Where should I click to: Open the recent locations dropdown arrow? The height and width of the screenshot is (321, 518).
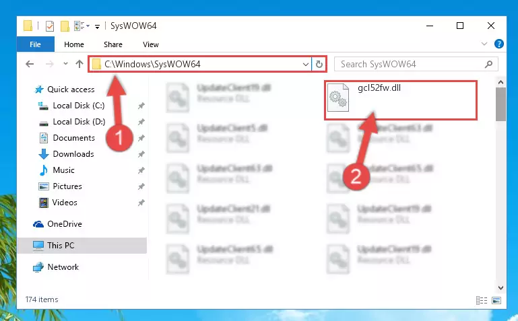pos(65,64)
